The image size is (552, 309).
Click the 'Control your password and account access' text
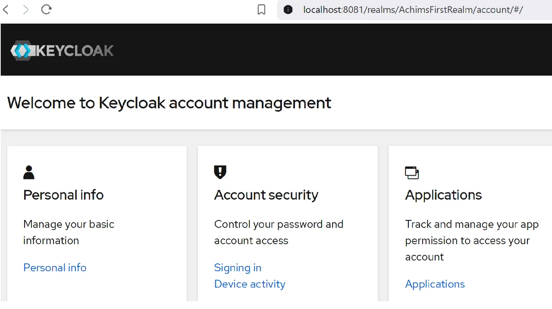pyautogui.click(x=279, y=232)
